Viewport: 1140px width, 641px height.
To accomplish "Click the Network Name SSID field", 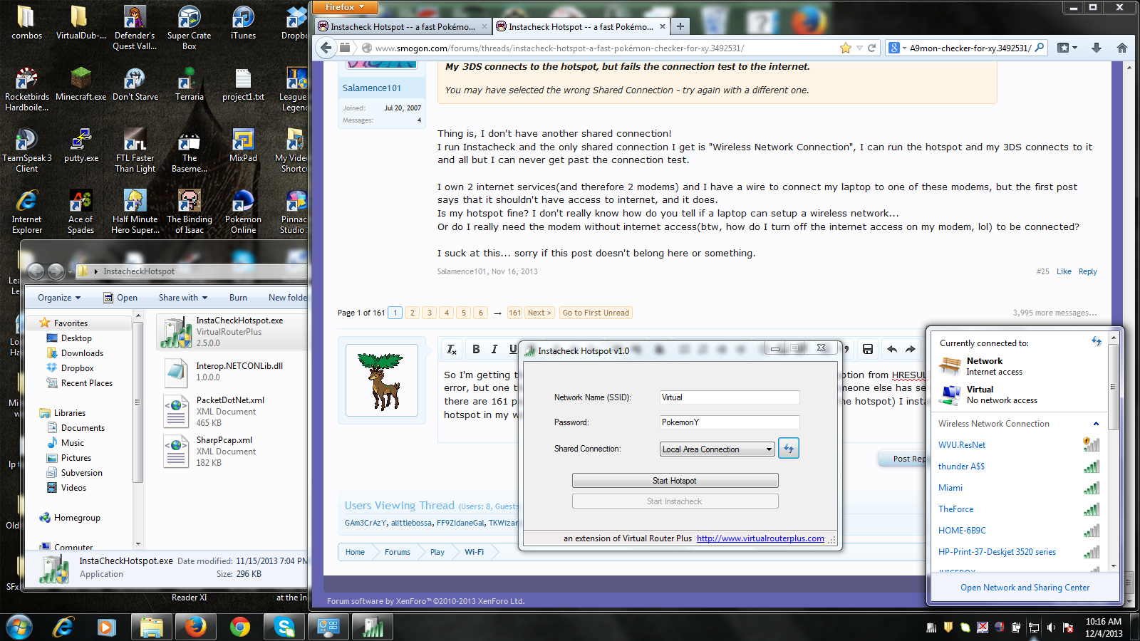I will tap(729, 397).
